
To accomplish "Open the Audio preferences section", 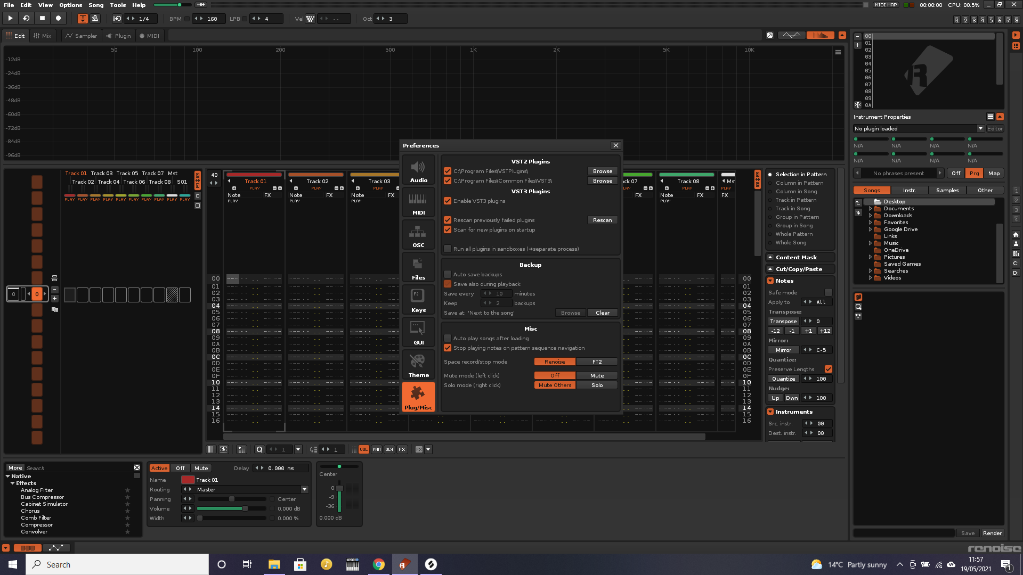I will [418, 170].
